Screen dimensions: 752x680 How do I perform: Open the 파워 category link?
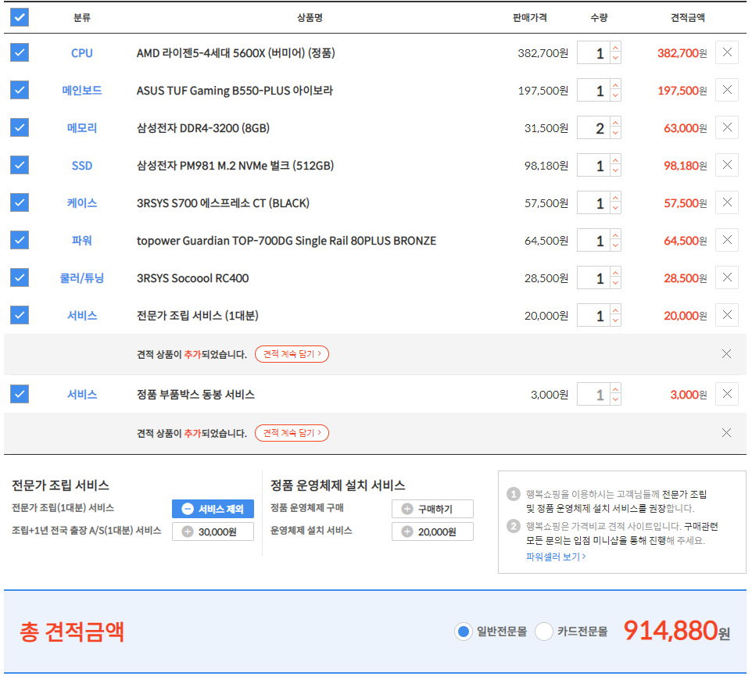tap(82, 240)
